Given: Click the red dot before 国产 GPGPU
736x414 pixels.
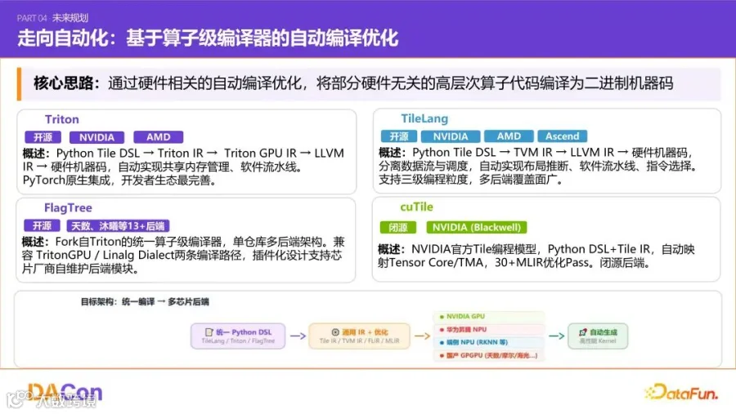Looking at the screenshot, I should [442, 356].
